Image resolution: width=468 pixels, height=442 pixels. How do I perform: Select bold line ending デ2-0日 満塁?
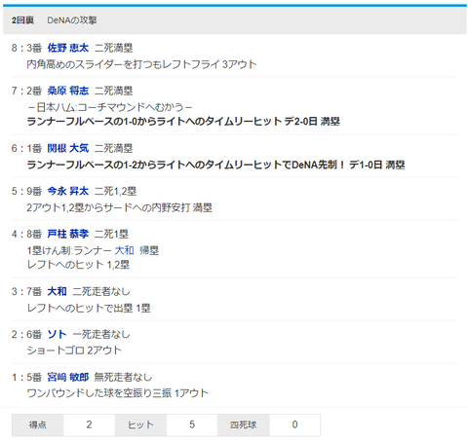pyautogui.click(x=183, y=122)
